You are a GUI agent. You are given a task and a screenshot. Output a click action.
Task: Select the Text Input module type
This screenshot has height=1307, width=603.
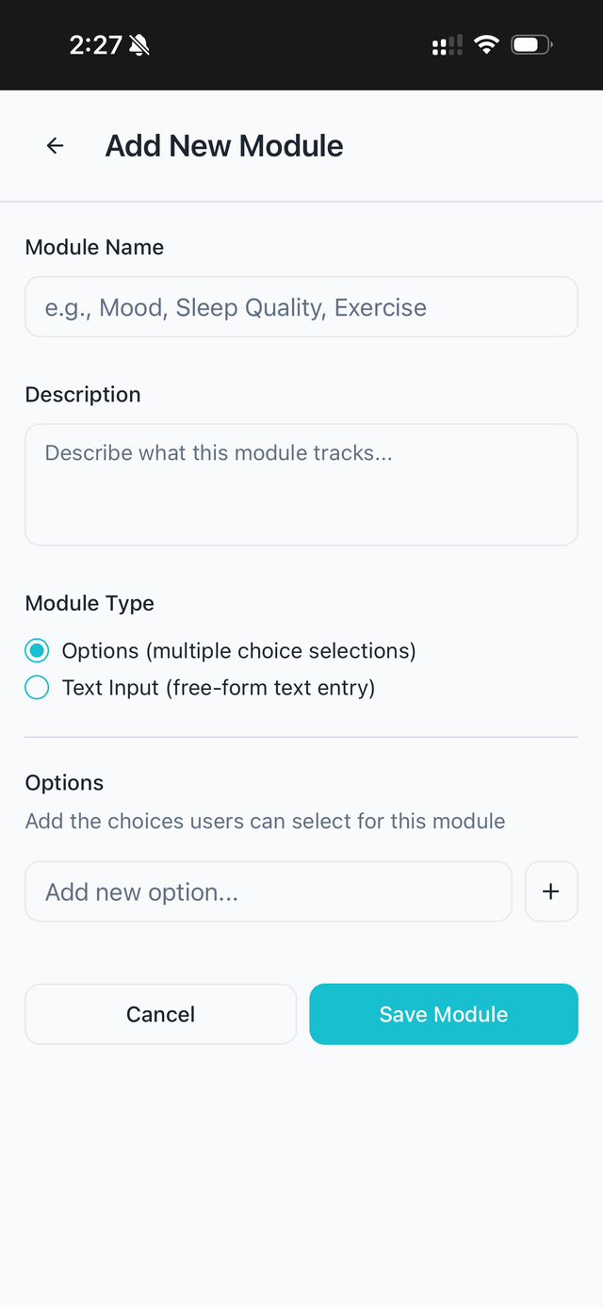pos(36,687)
